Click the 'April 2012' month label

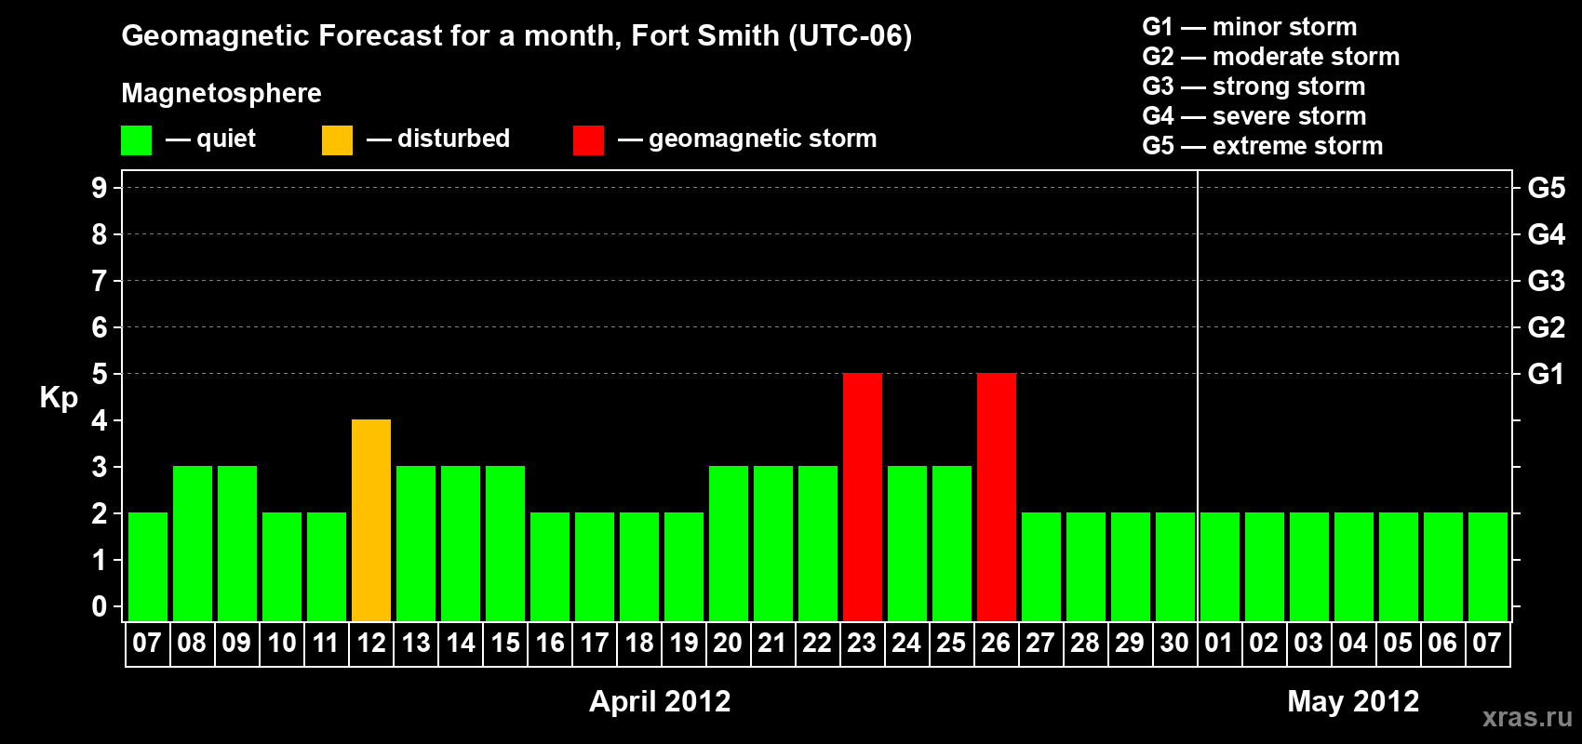[660, 701]
